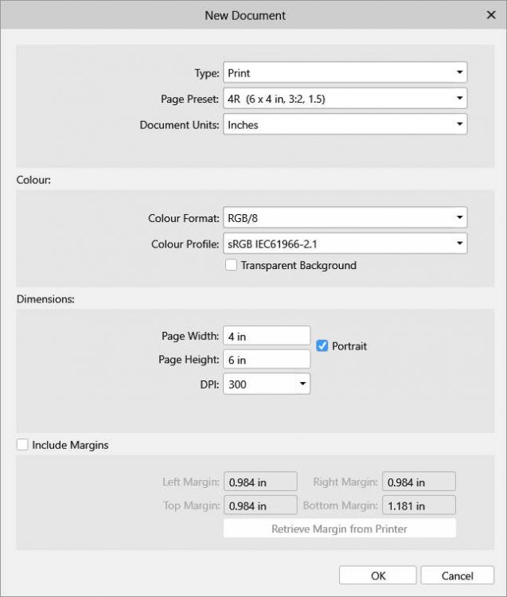
Task: Expand the DPI dropdown arrow
Action: coord(302,384)
